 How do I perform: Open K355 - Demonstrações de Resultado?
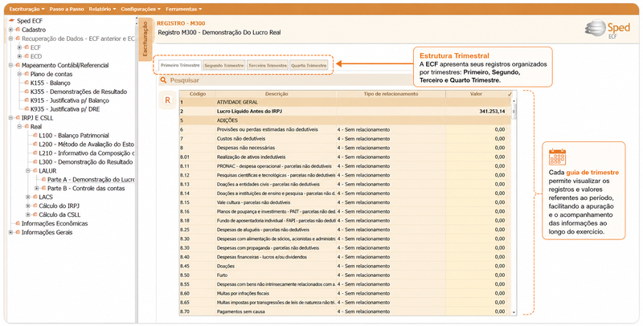(x=78, y=92)
